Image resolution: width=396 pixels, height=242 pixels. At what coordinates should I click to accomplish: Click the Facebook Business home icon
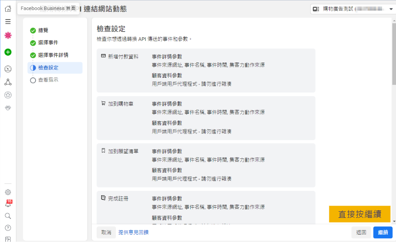click(8, 9)
